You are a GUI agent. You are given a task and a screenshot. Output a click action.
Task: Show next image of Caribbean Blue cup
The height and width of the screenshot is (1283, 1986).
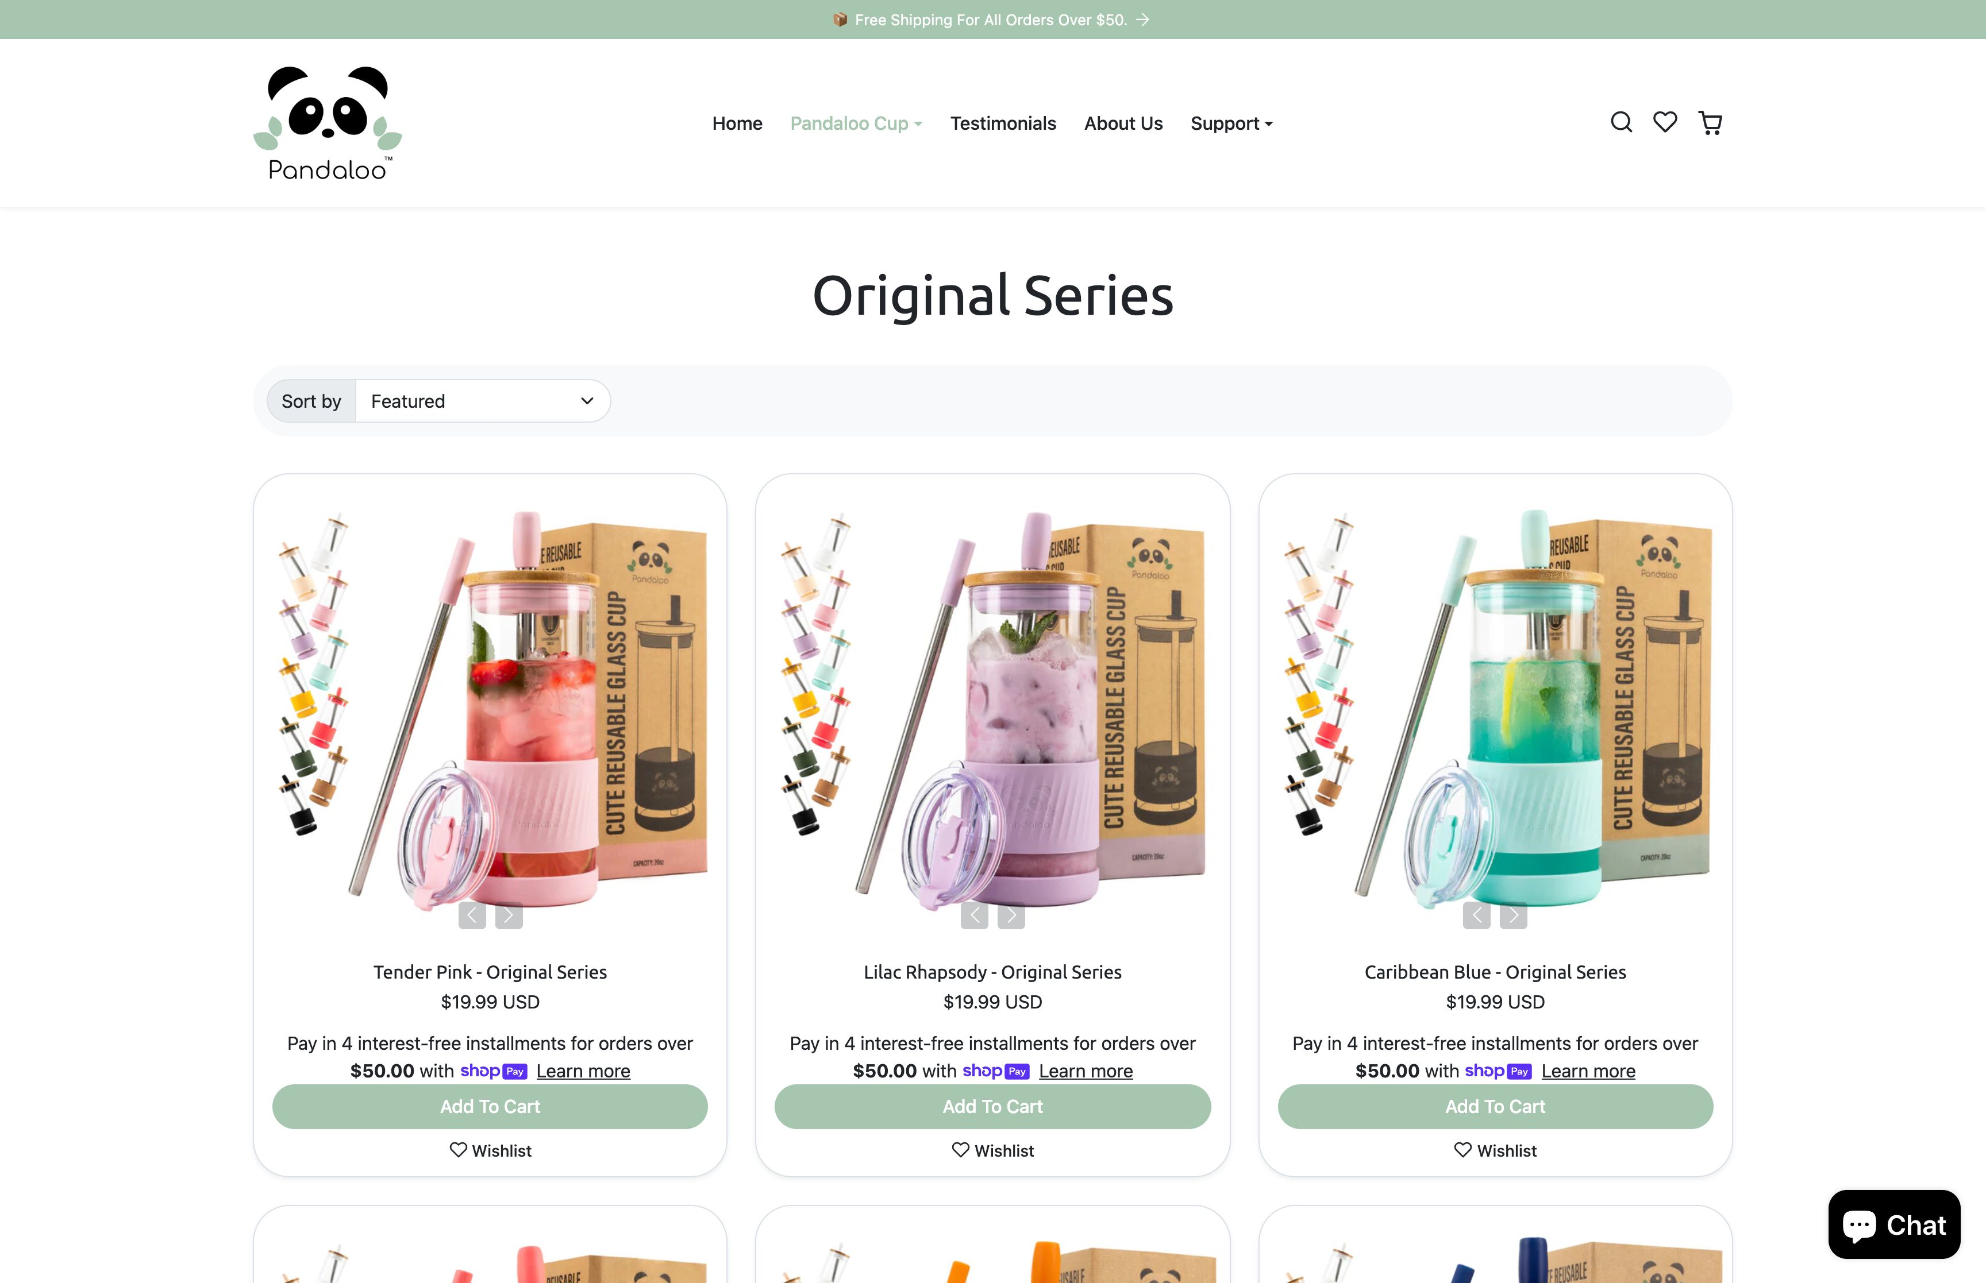click(x=1514, y=915)
